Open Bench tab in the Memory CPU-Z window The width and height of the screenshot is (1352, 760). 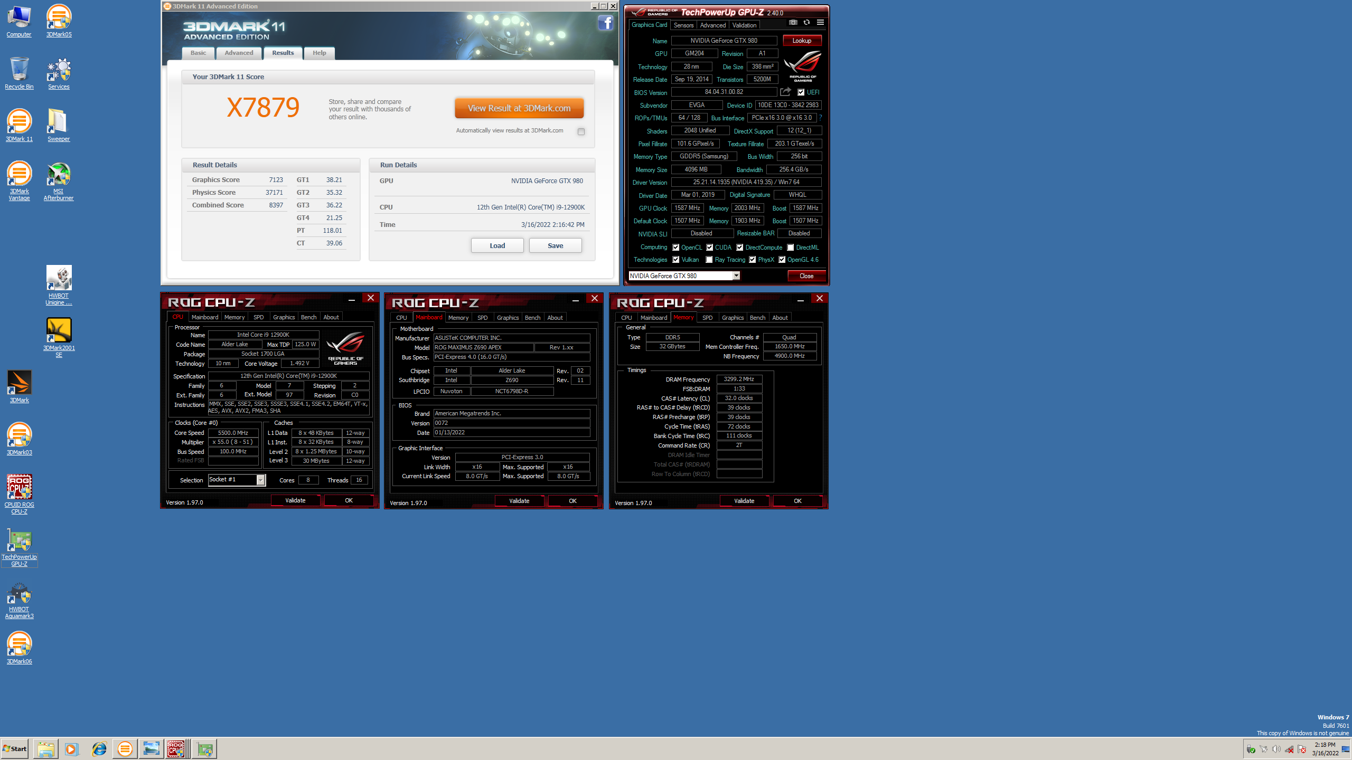click(x=757, y=318)
